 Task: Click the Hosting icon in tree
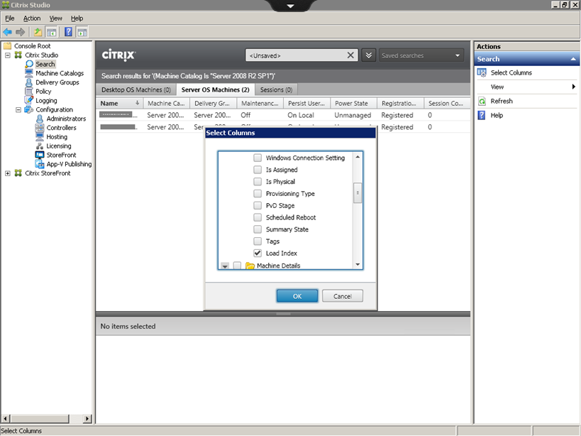40,137
